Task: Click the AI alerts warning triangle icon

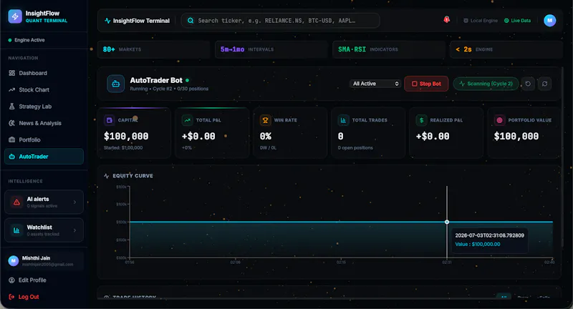Action: coord(16,202)
